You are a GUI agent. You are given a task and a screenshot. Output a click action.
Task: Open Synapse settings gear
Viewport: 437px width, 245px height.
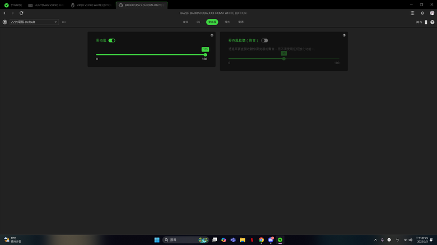[x=422, y=13]
